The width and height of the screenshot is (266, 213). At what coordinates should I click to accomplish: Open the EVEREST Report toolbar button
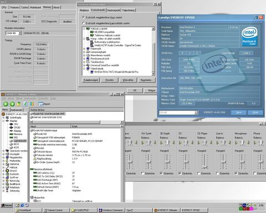point(44,104)
